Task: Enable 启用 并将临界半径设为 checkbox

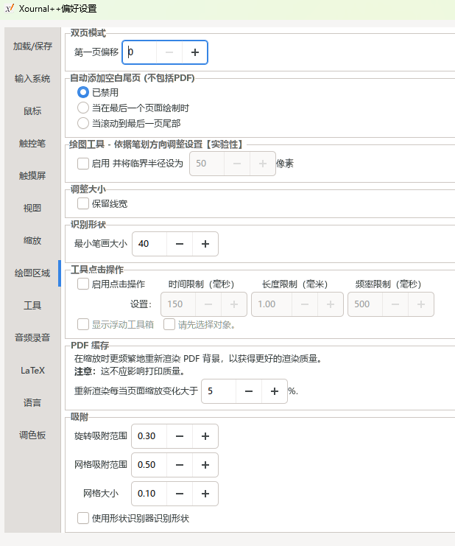Action: (82, 164)
